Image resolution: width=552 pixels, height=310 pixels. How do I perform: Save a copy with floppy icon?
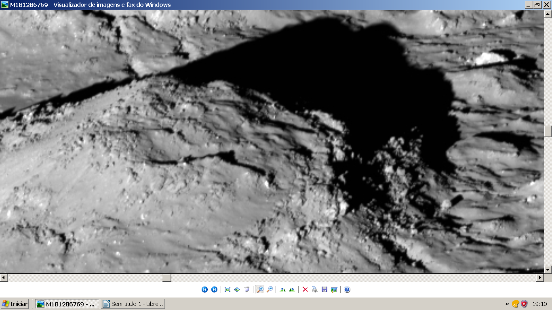point(324,289)
